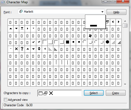Open the Font dropdown showing Marlett
131x110 pixels.
(61, 12)
